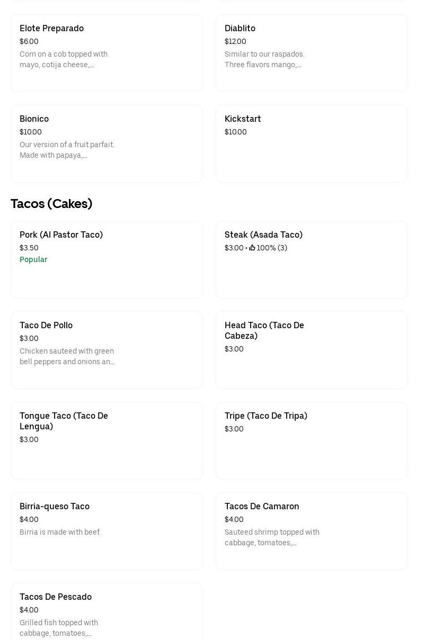Click Elote Preparado truncated description text
The height and width of the screenshot is (640, 426).
coord(64,59)
